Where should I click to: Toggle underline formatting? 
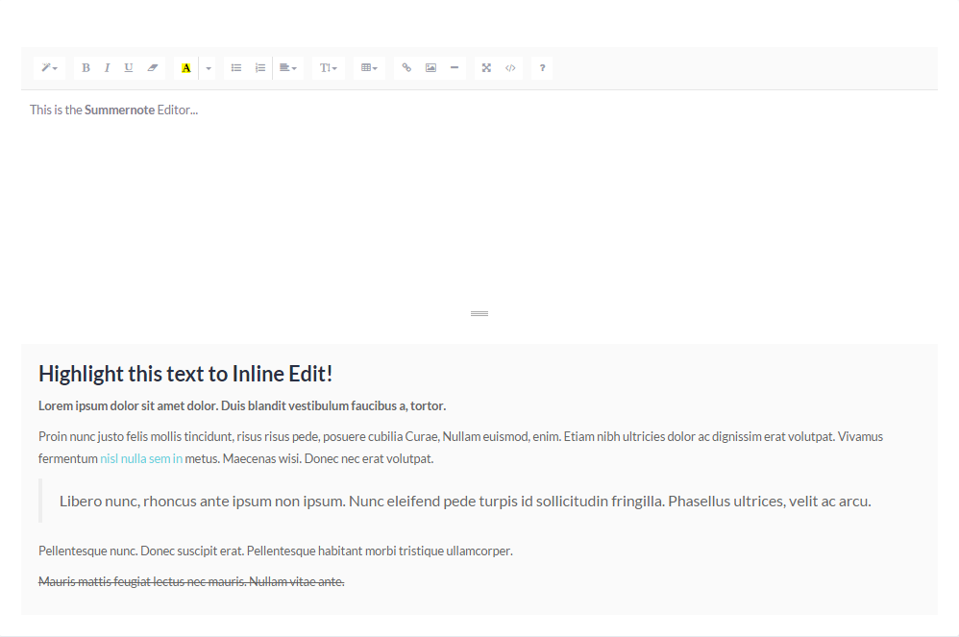pyautogui.click(x=129, y=68)
